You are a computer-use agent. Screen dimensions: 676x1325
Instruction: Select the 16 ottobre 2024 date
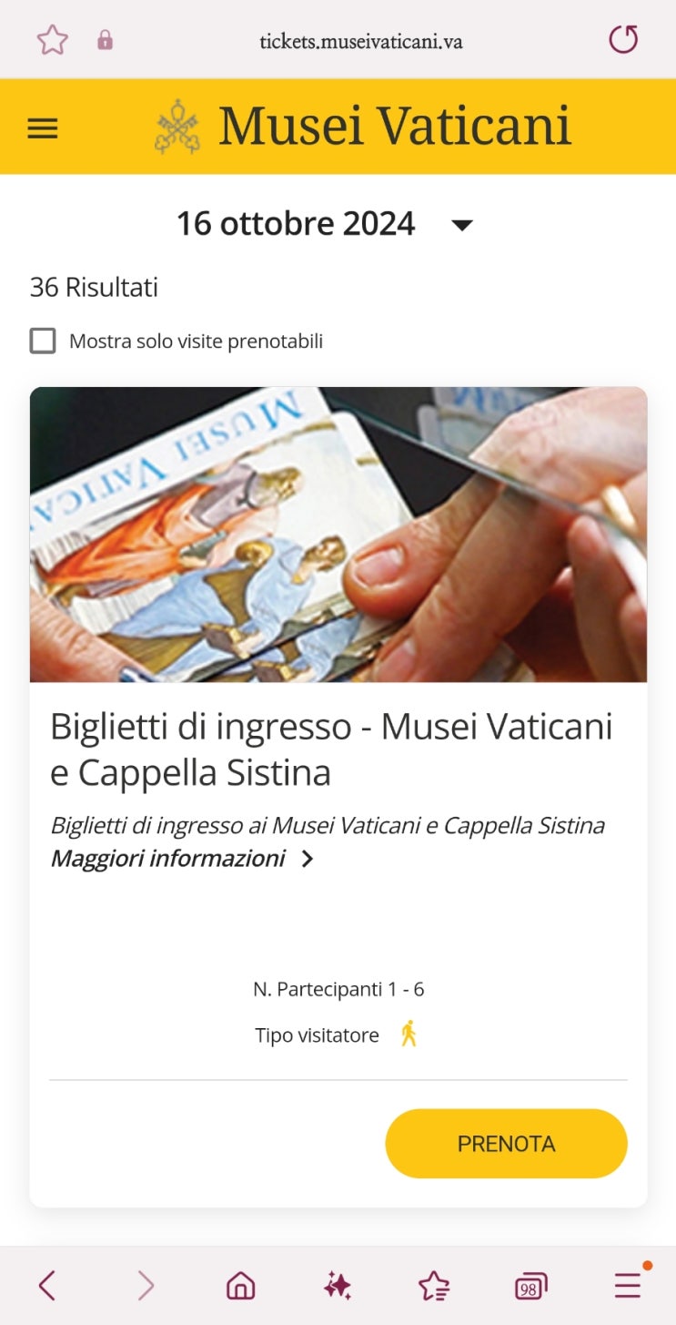coord(296,224)
